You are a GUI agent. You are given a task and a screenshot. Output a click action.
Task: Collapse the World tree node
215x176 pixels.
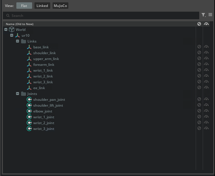pyautogui.click(x=6, y=29)
